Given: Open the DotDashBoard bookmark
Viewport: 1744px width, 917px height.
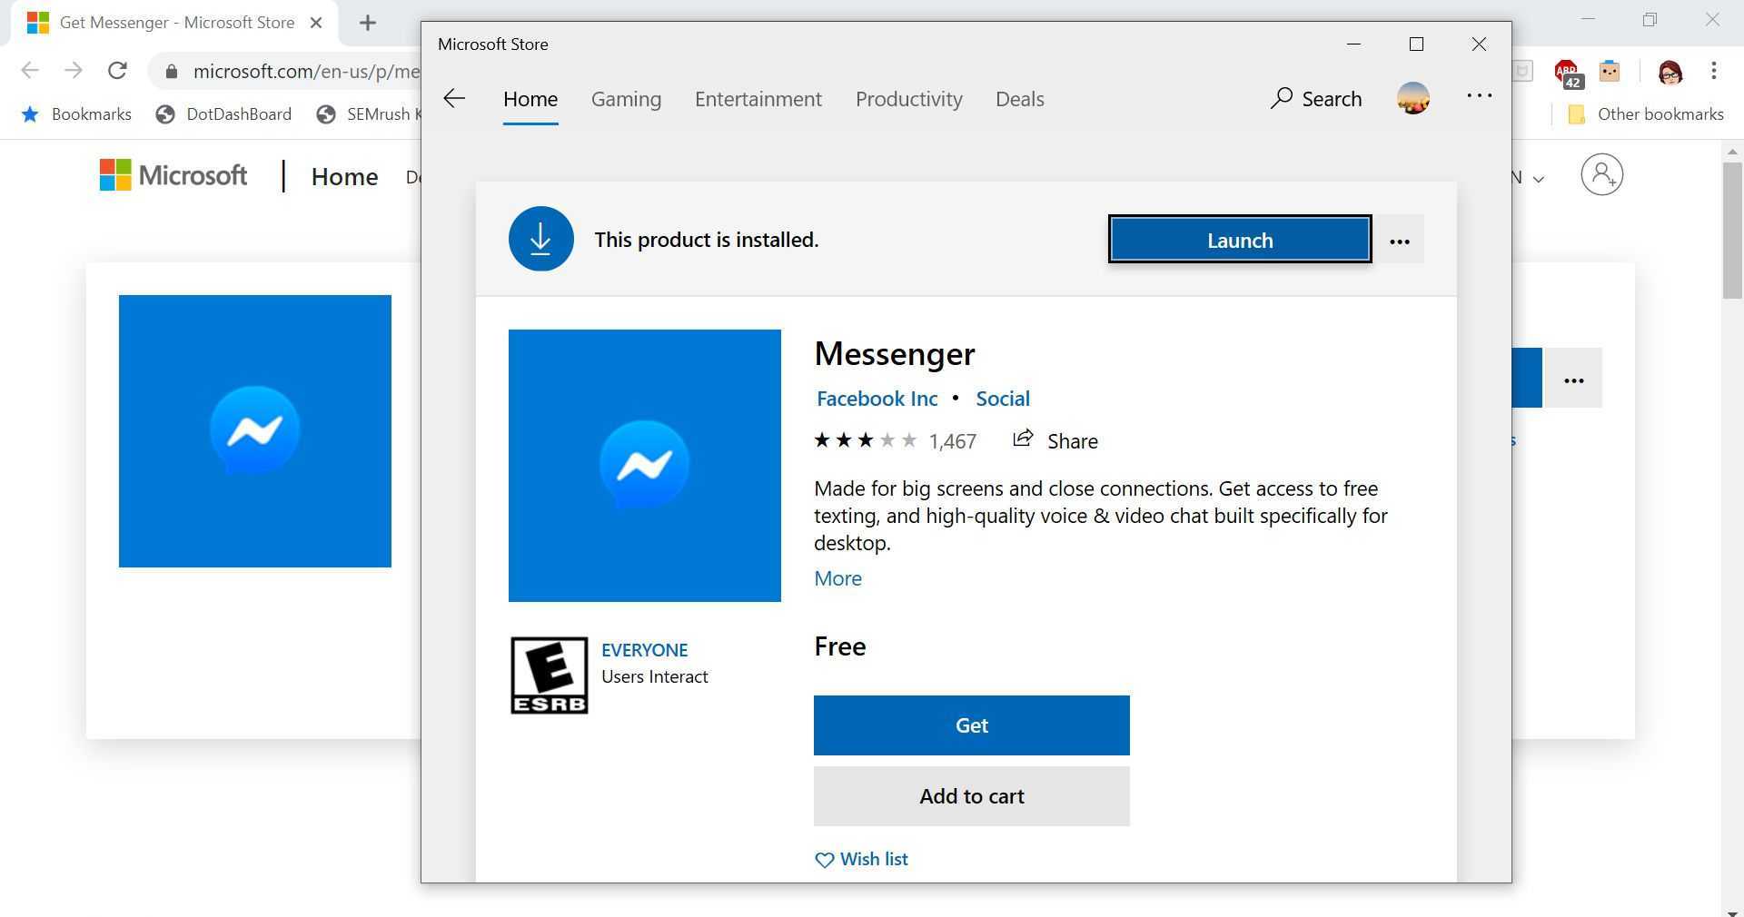Looking at the screenshot, I should pos(223,114).
